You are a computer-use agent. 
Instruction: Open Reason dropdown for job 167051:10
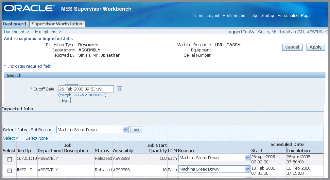pos(214,158)
